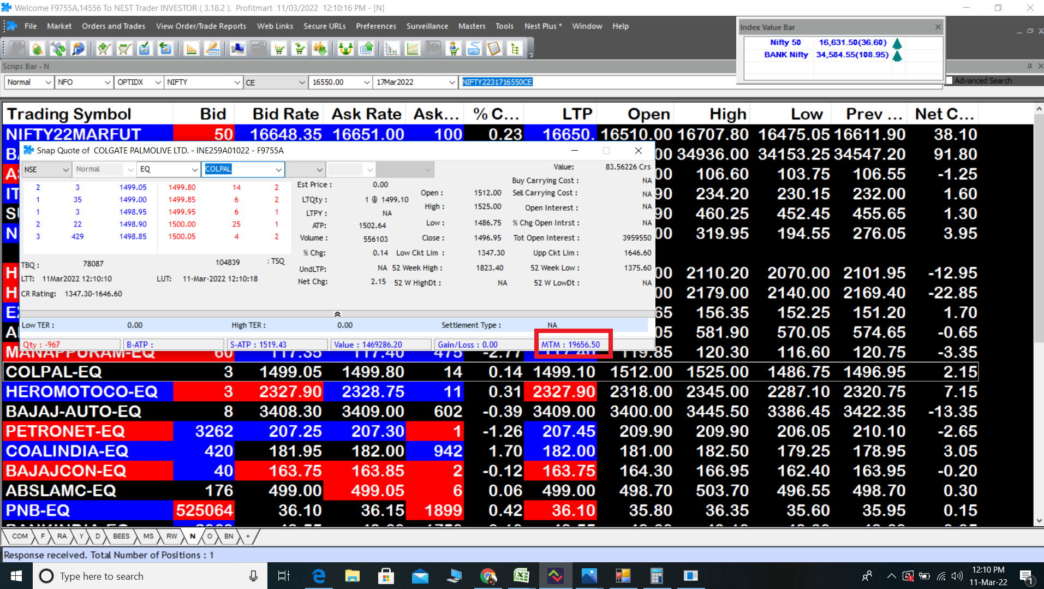Click the Windows Start button
Viewport: 1044px width, 589px height.
point(16,576)
